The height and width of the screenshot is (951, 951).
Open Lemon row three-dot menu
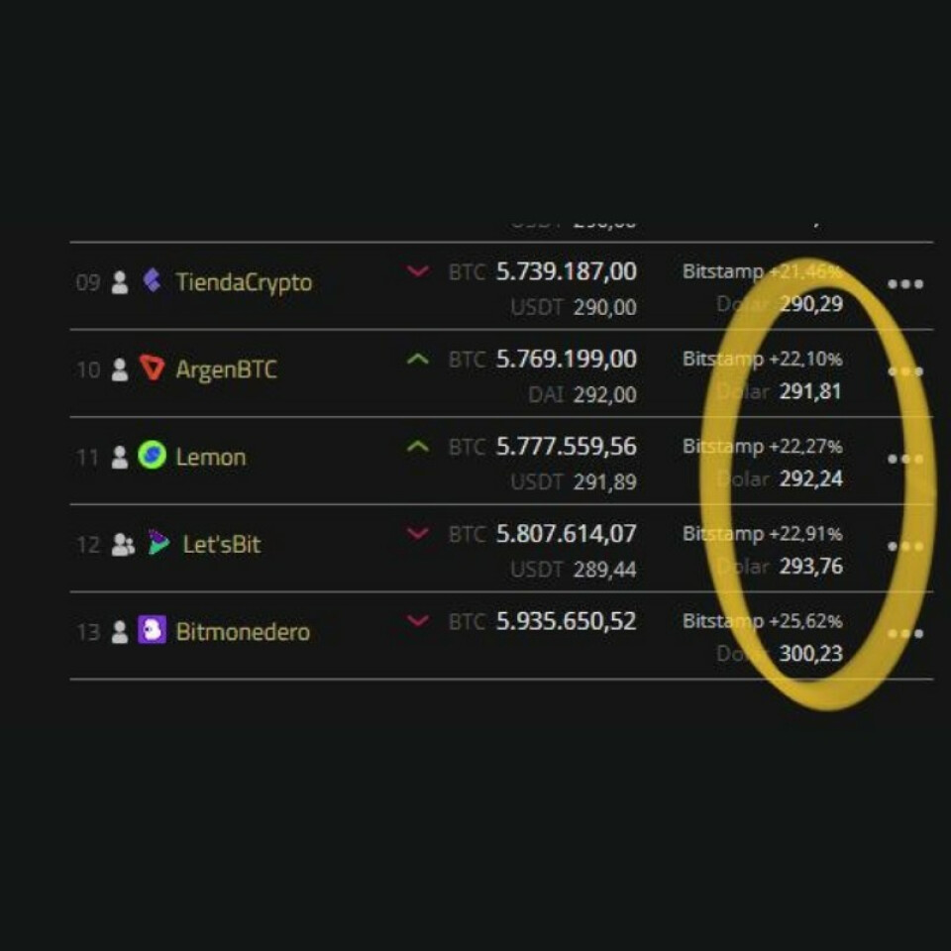coord(905,459)
